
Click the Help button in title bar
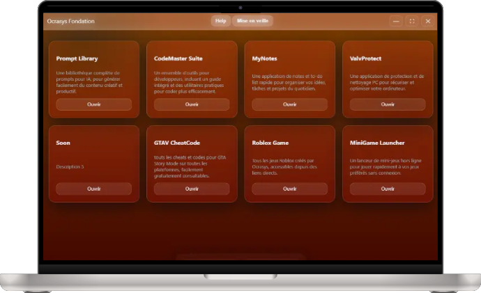click(220, 21)
